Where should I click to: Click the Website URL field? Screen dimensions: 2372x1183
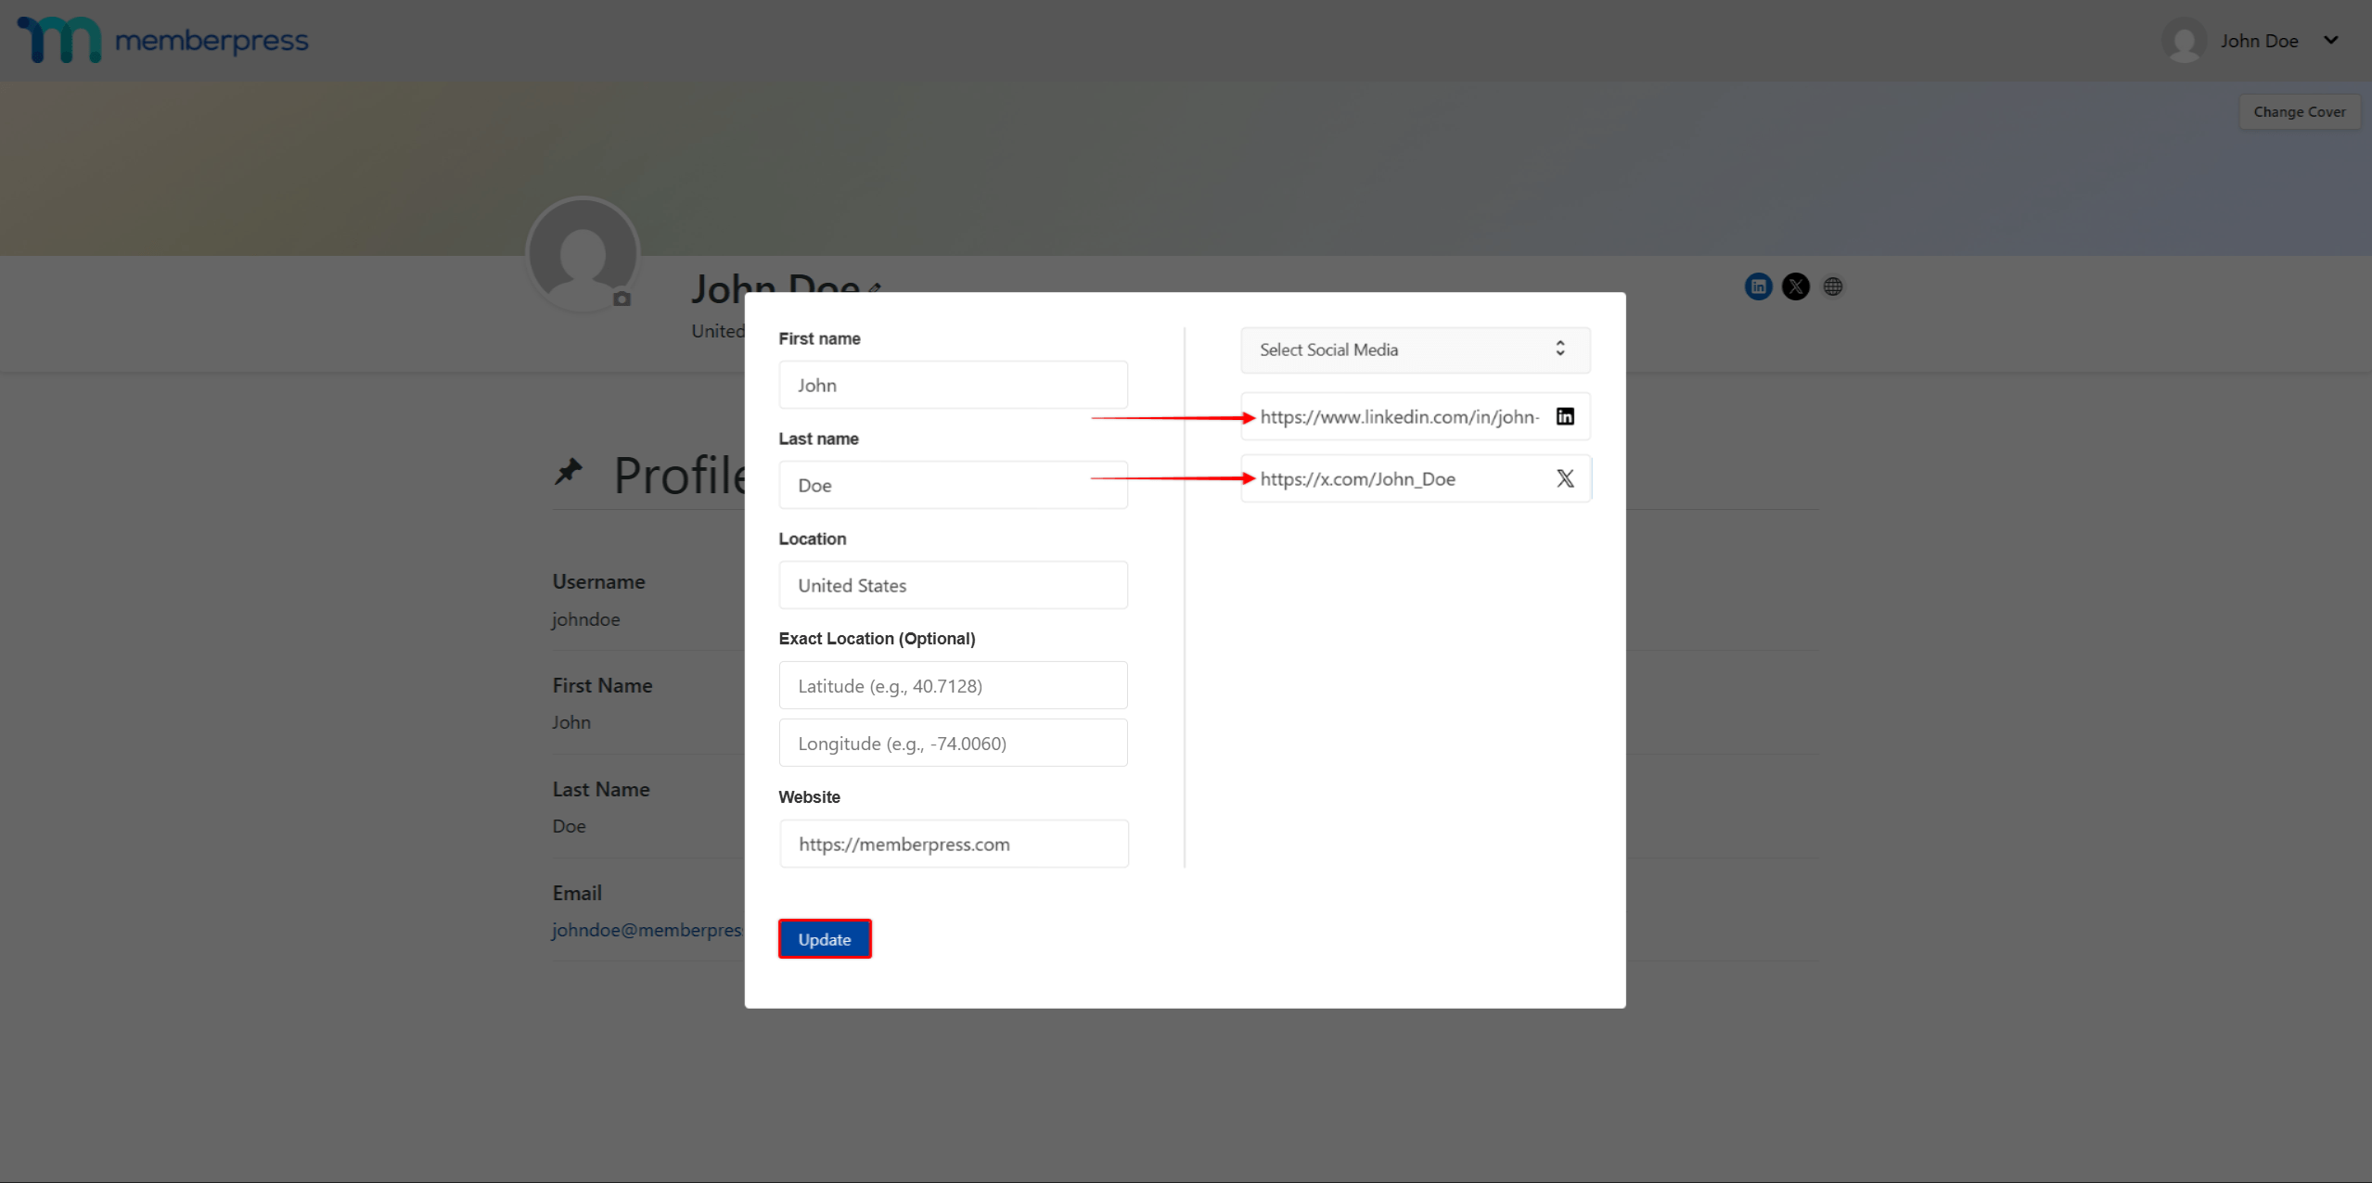click(953, 844)
